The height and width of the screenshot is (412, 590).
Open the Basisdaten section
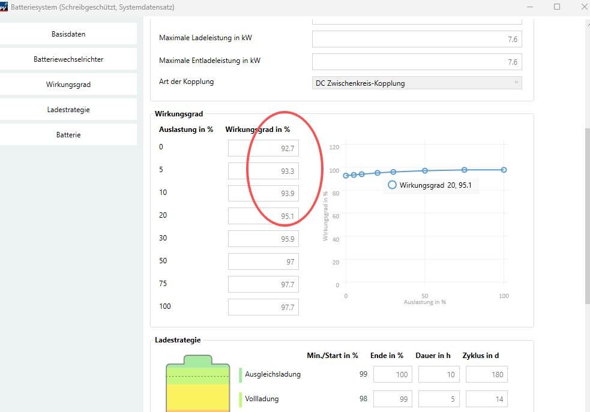pos(68,34)
